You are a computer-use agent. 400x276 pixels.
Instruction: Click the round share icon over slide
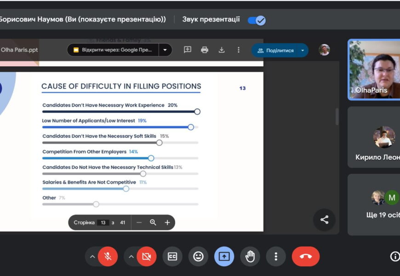tap(324, 220)
